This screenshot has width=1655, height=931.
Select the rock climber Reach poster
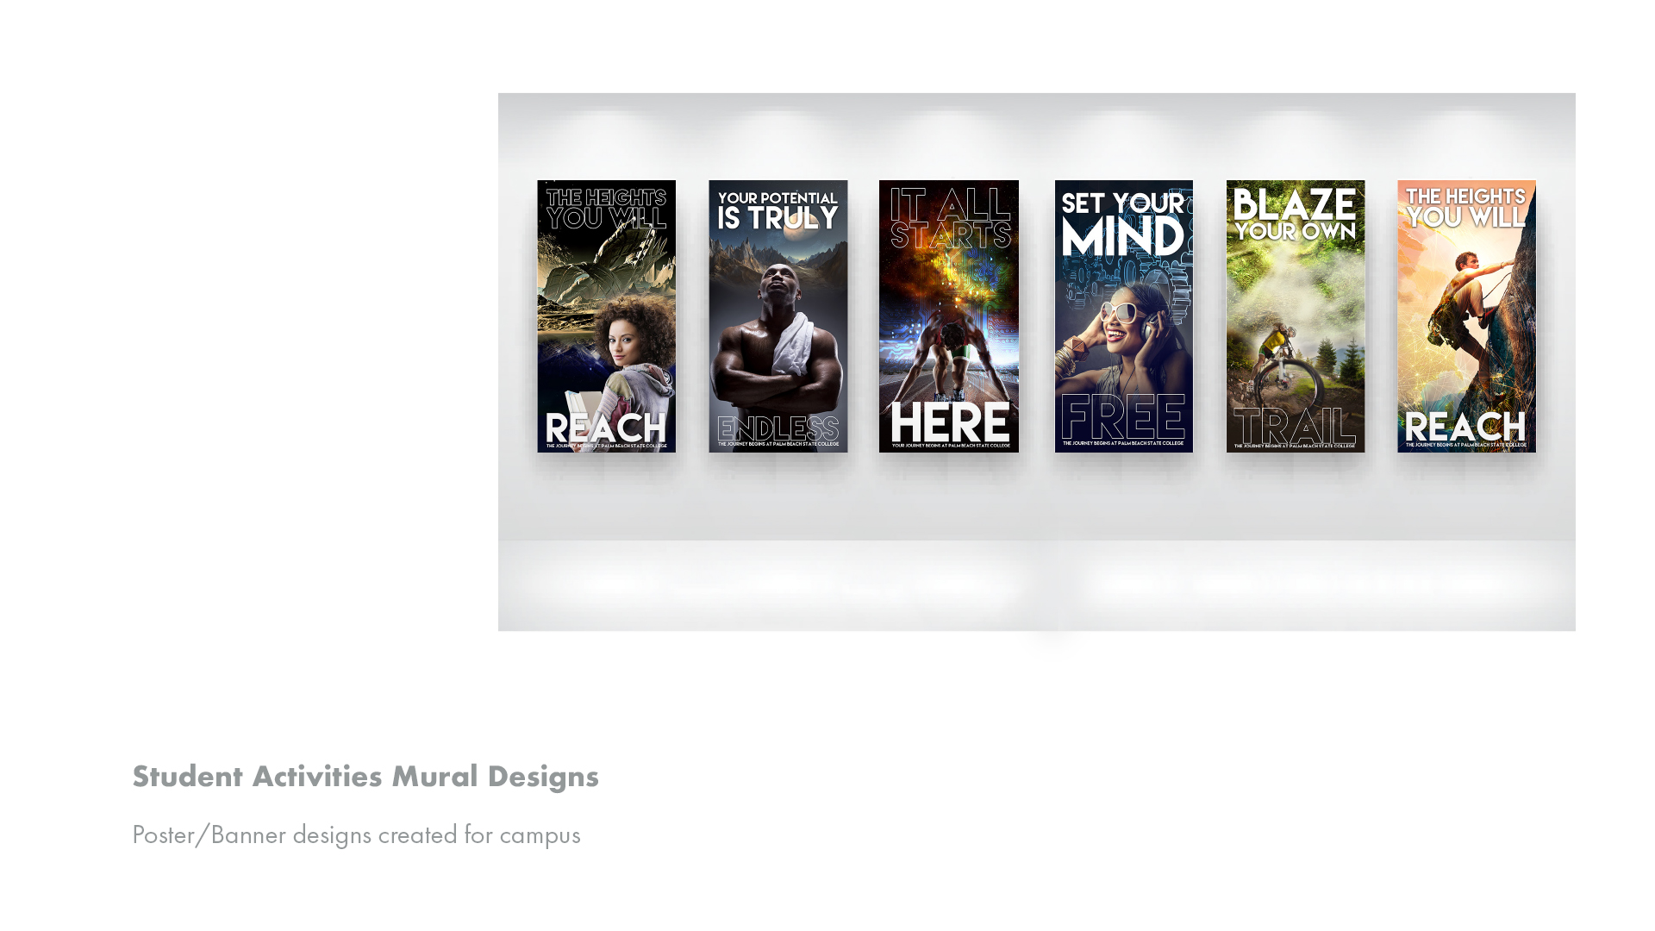[x=1465, y=316]
